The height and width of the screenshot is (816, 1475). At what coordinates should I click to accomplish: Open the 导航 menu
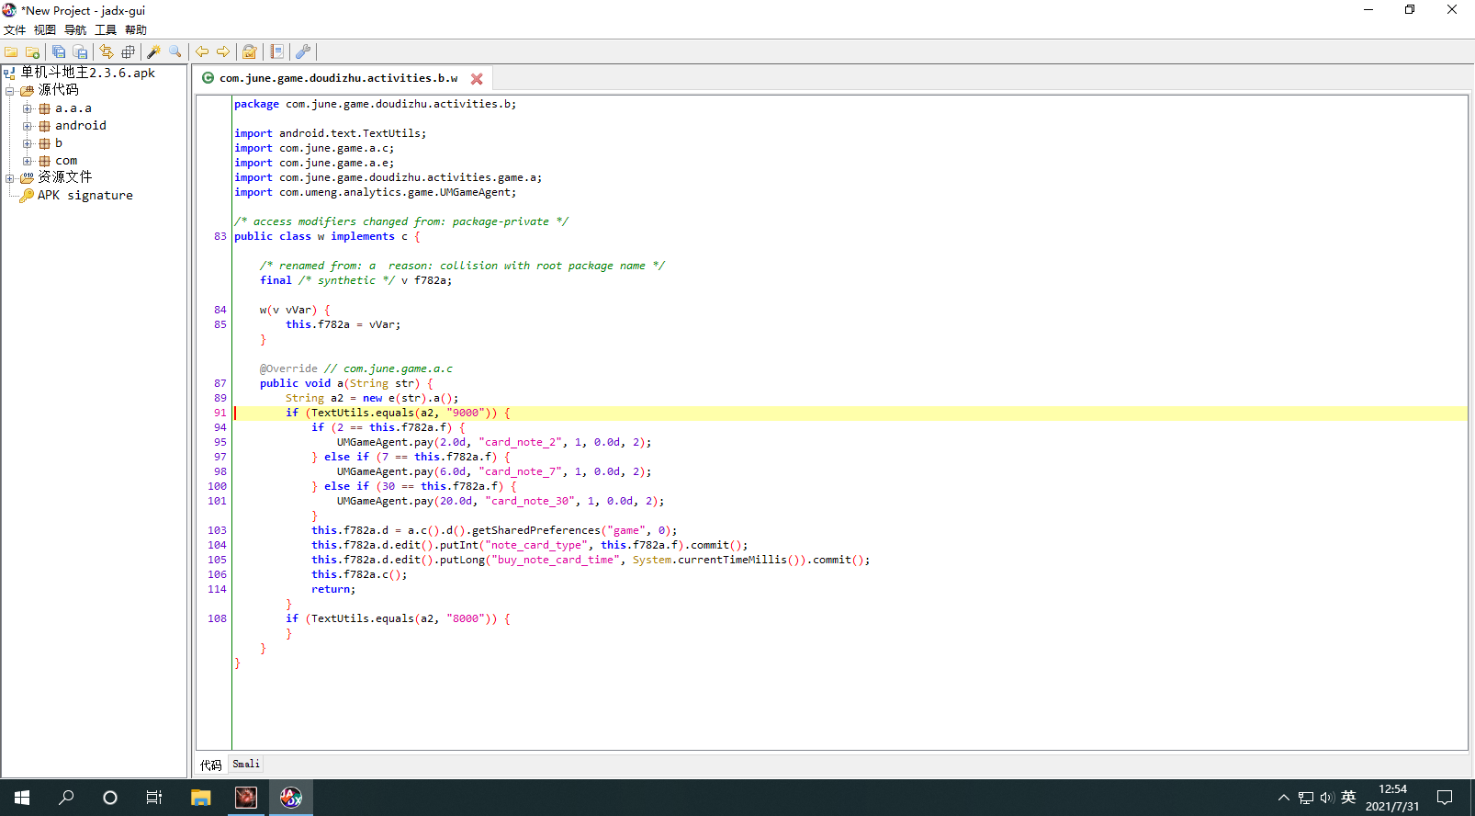click(x=75, y=29)
